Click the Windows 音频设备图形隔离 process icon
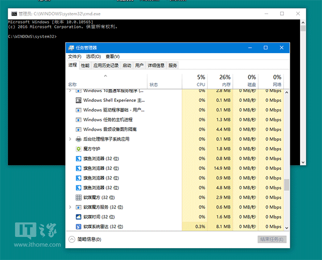This screenshot has width=322, height=260. click(78, 129)
